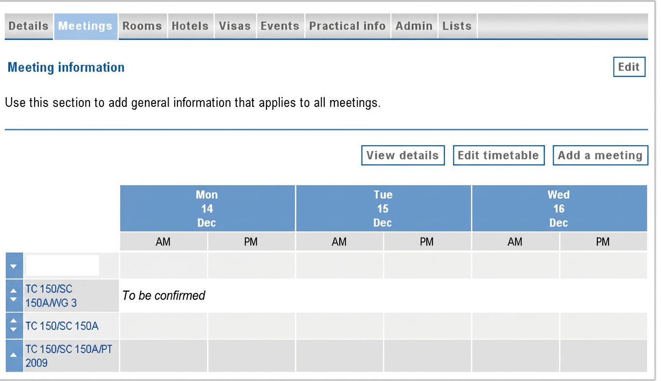This screenshot has width=661, height=381.
Task: Move the blank first row down with its arrow
Action: (14, 266)
